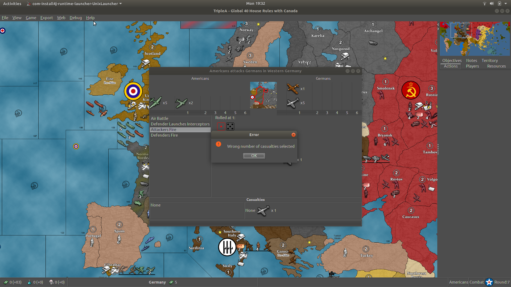The height and width of the screenshot is (287, 511).
Task: Click the Sweden territory label
Action: [x=250, y=62]
